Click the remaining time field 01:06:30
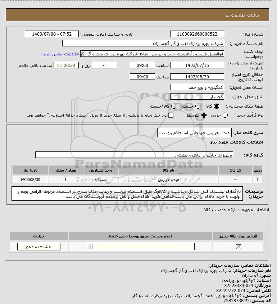Screen dimensions: 277x304 click(66, 65)
